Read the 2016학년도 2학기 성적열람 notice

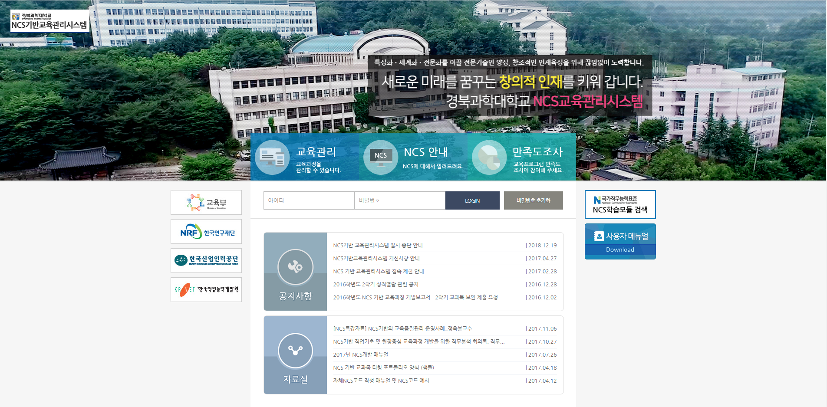click(x=376, y=285)
